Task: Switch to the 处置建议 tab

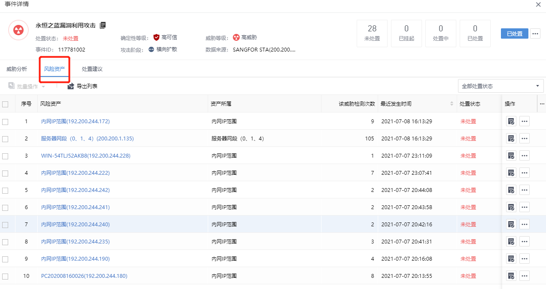Action: click(x=92, y=69)
